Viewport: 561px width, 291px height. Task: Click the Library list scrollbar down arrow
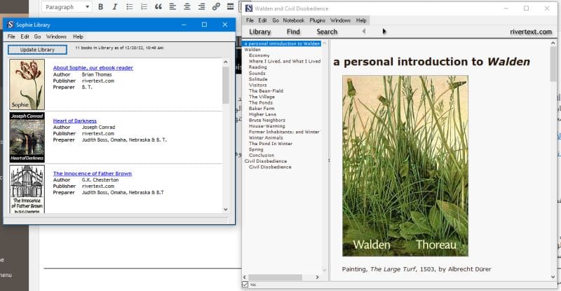pos(226,209)
